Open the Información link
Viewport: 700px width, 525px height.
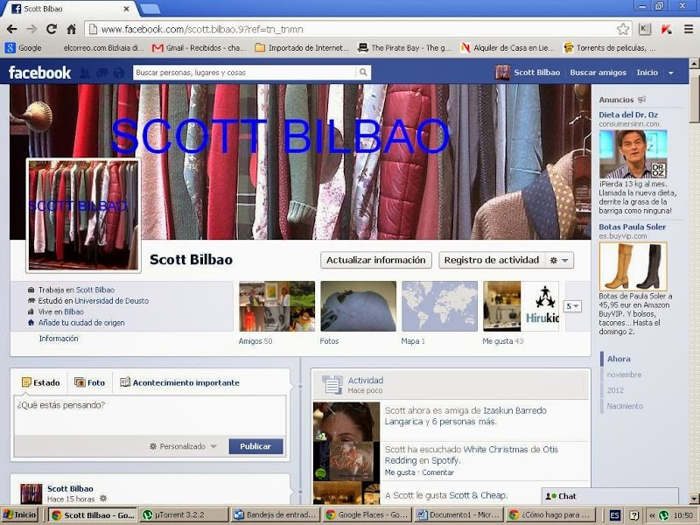pos(59,339)
